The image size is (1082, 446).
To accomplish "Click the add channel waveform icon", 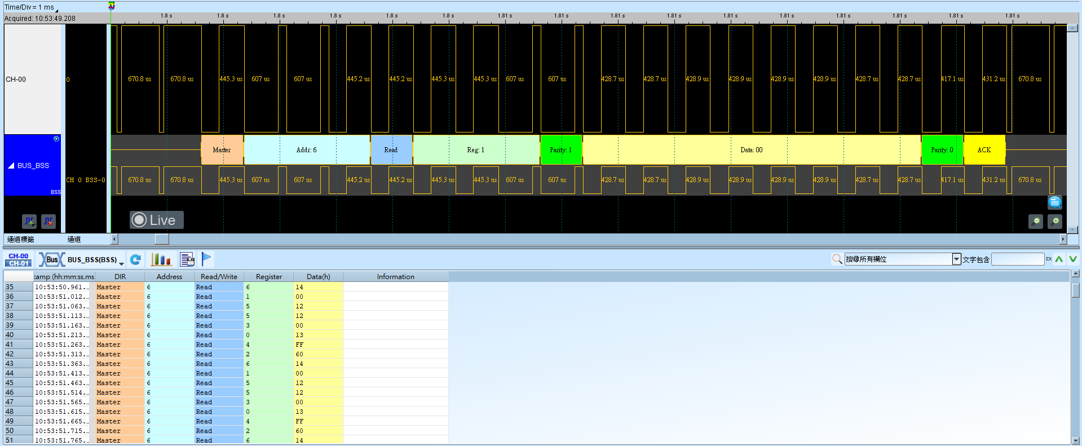I will [29, 222].
